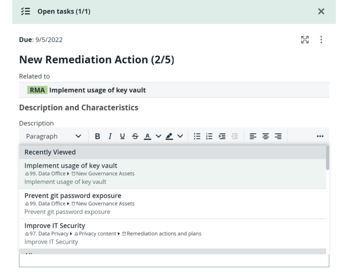343x272 pixels.
Task: Show more toolbar options ellipsis
Action: [320, 136]
